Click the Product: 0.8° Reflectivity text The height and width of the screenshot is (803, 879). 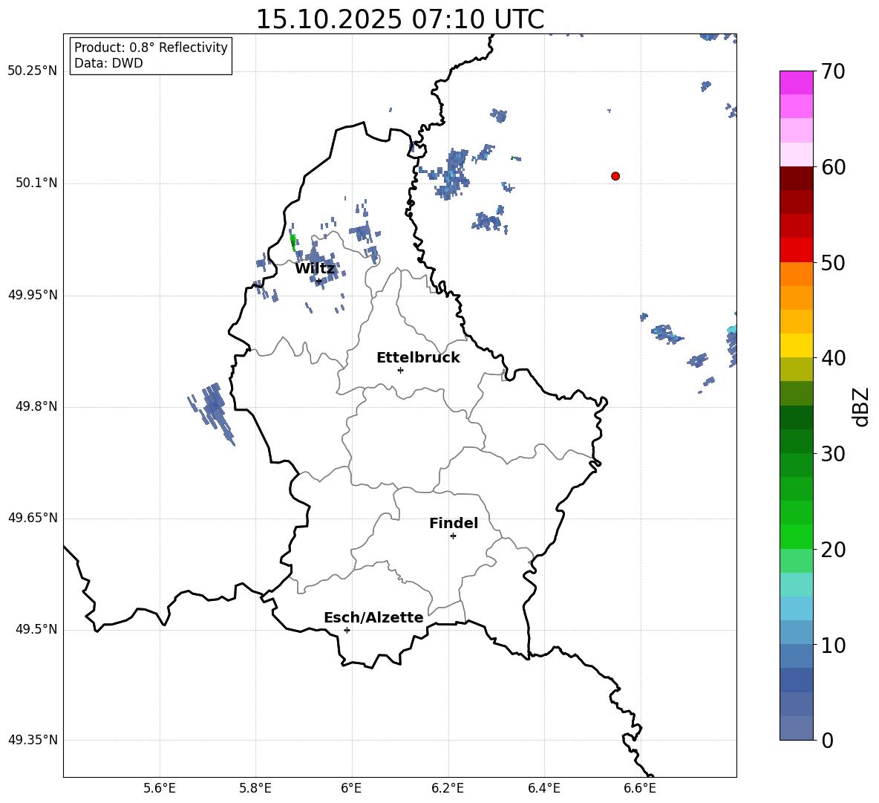pyautogui.click(x=151, y=48)
